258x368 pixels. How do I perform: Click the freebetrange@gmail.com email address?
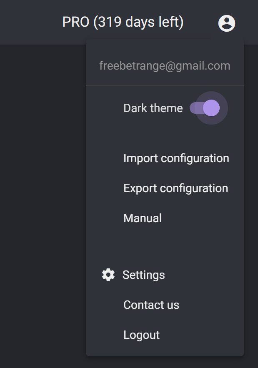pyautogui.click(x=165, y=66)
